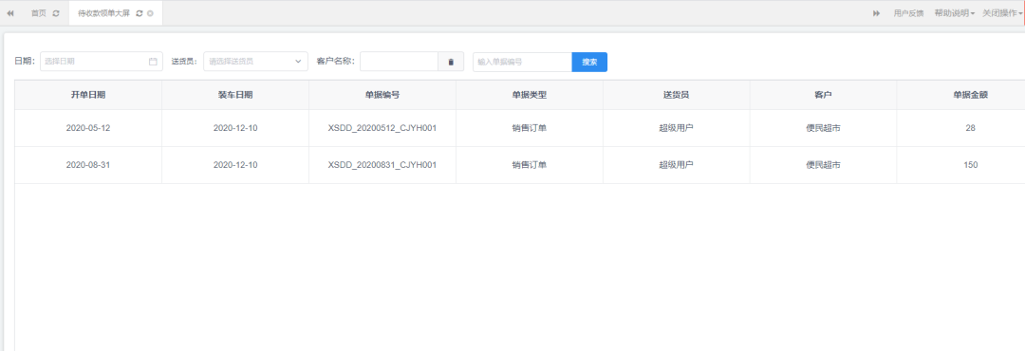Focus the 输入单据编号 search field
This screenshot has width=1025, height=351.
522,62
